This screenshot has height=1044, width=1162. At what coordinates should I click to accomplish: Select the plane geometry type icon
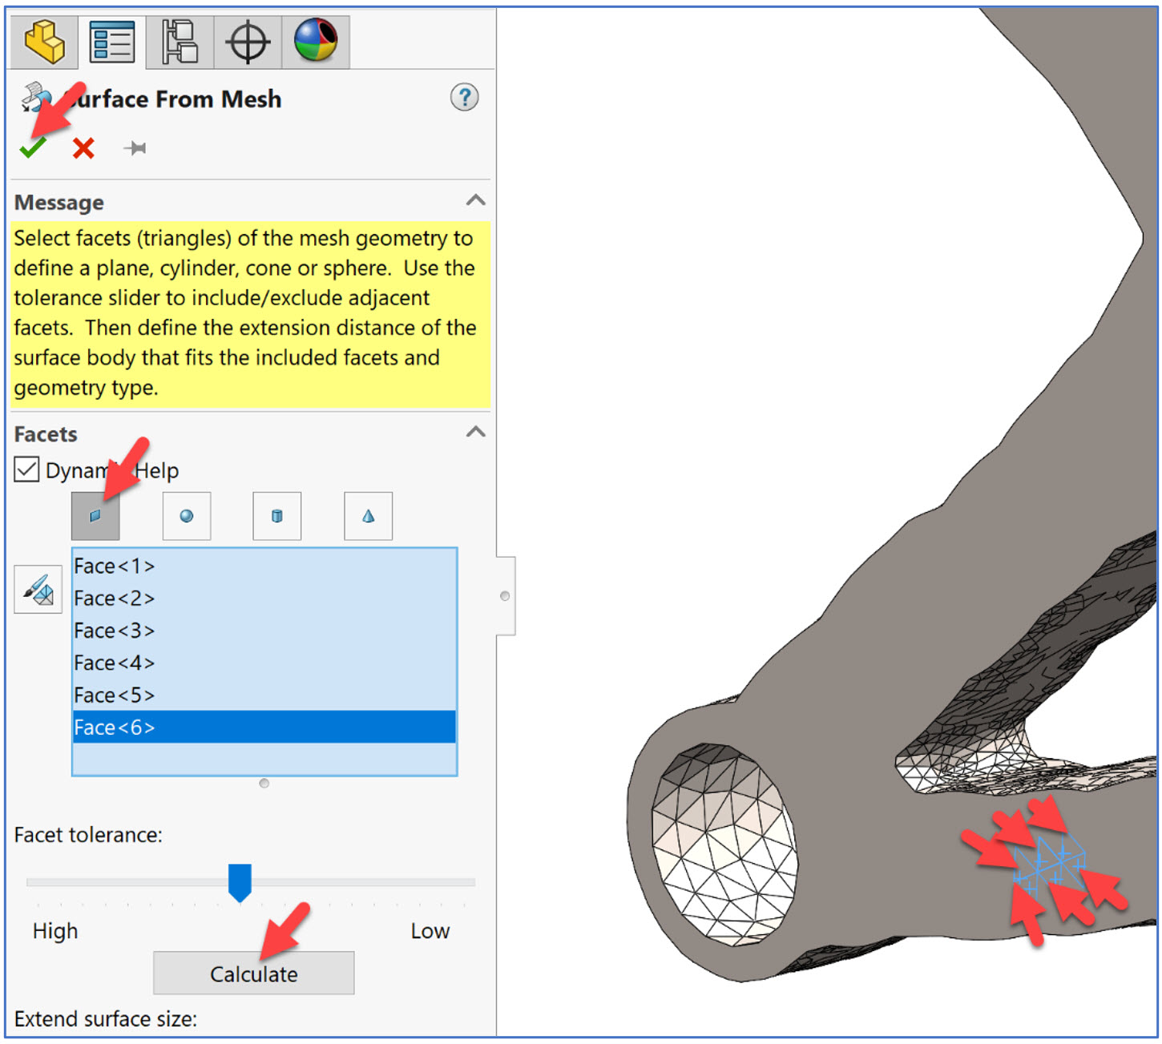click(x=95, y=516)
